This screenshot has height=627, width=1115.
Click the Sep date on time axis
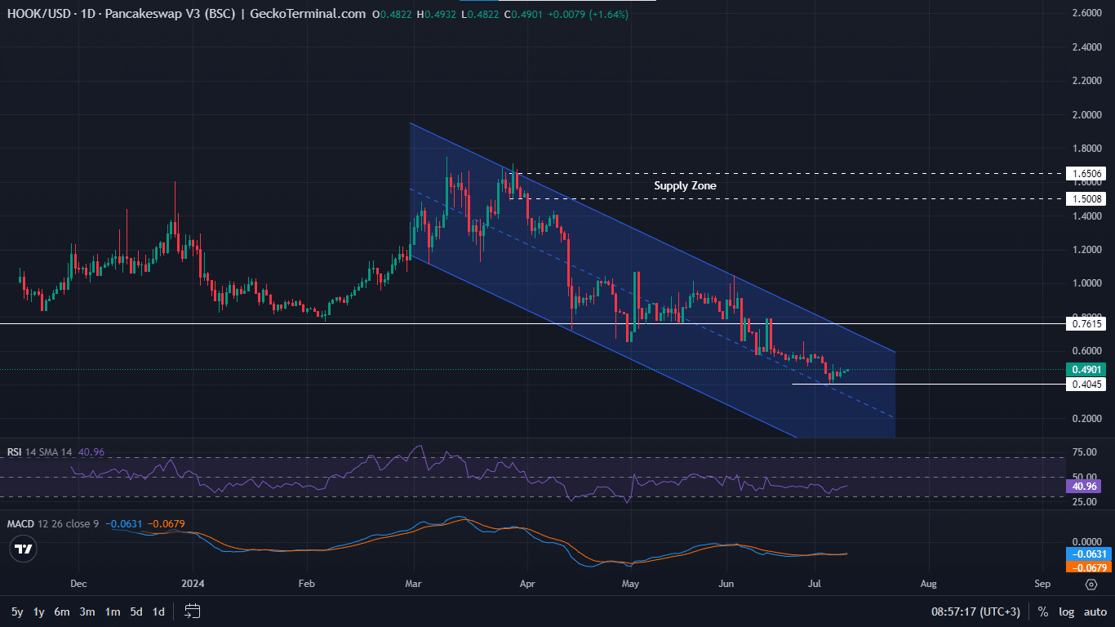coord(1042,585)
